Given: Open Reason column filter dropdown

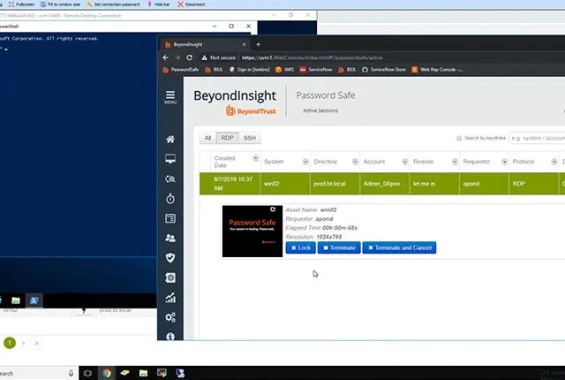Looking at the screenshot, I should 455,162.
